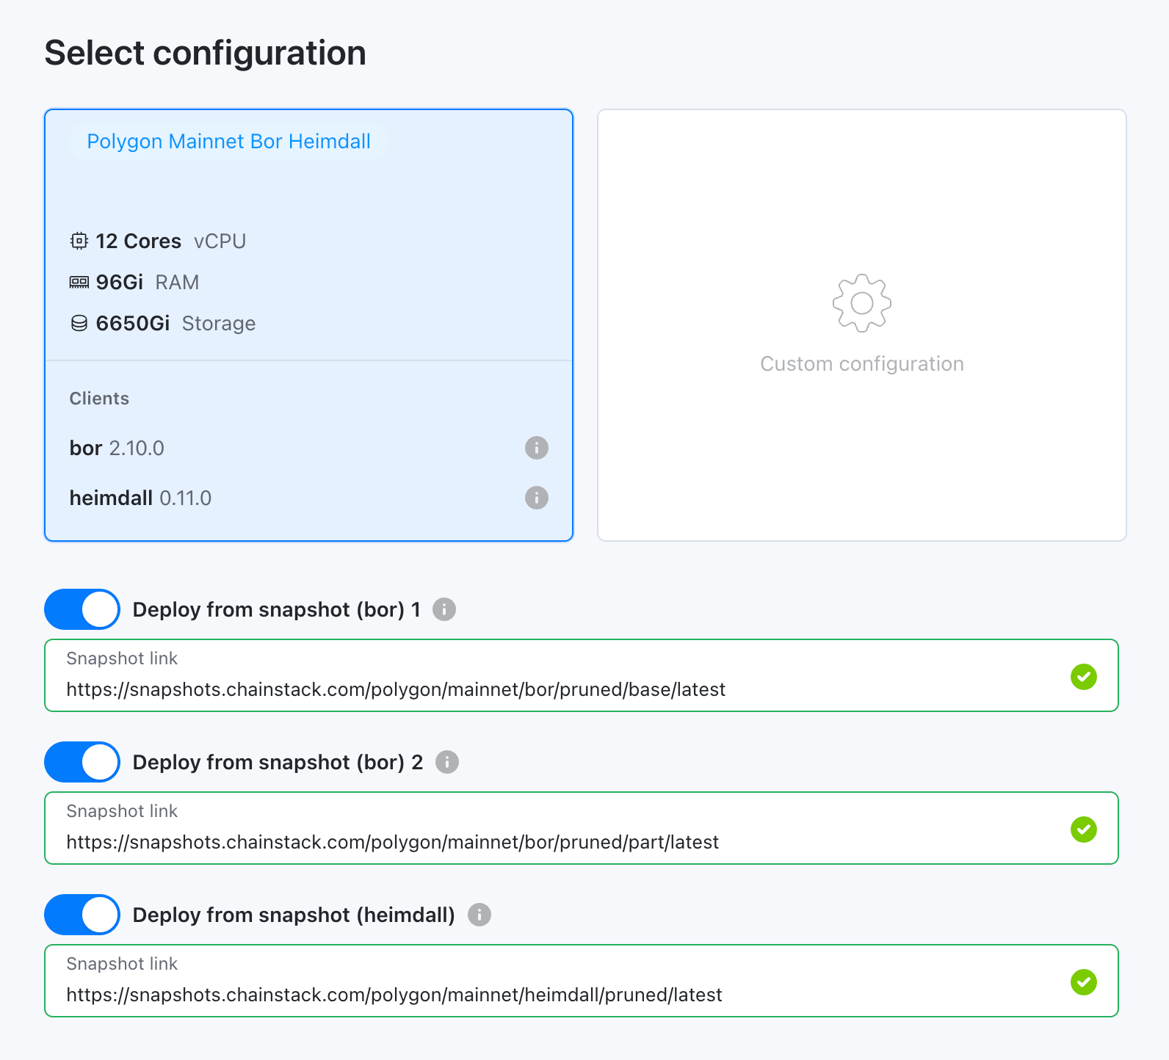Viewport: 1169px width, 1060px height.
Task: Edit the bor pruned part snapshot link field
Action: (582, 828)
